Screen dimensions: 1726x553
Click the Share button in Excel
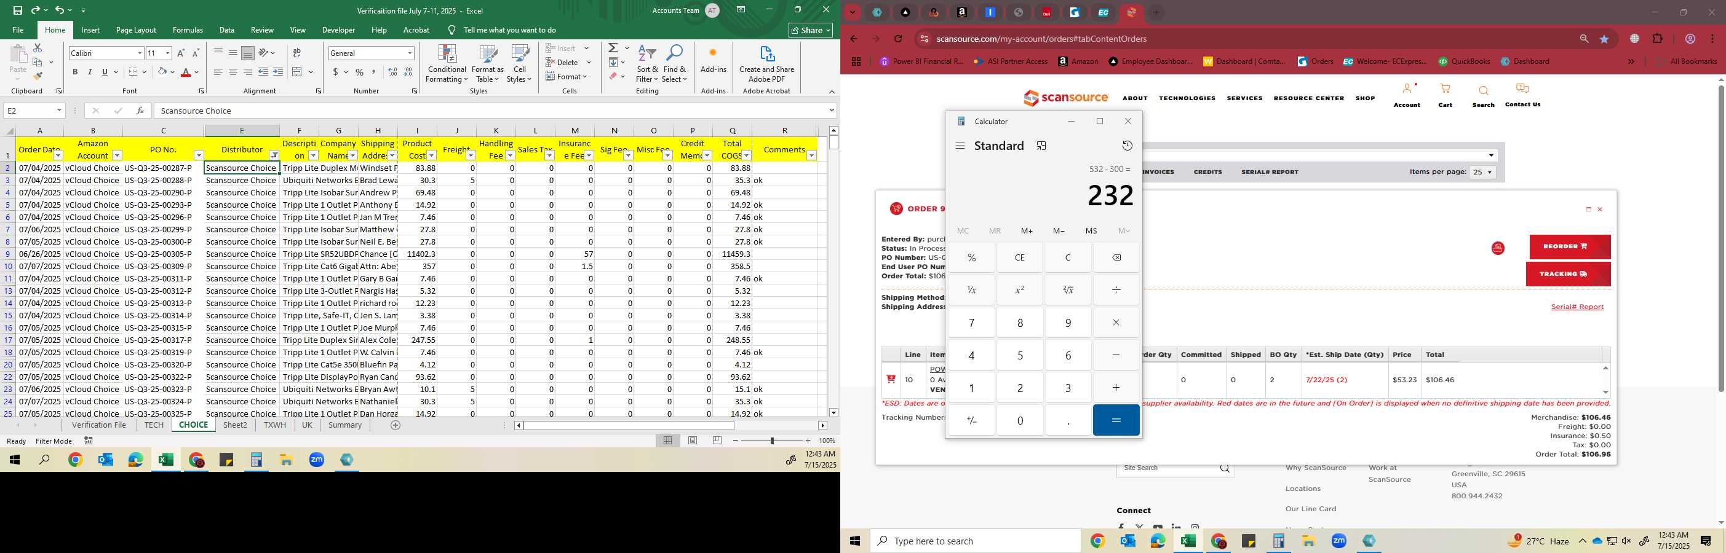tap(810, 30)
